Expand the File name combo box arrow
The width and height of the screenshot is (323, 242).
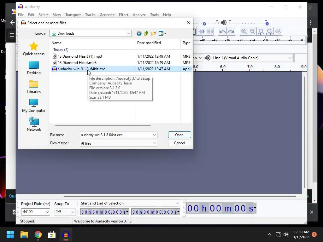[155, 135]
